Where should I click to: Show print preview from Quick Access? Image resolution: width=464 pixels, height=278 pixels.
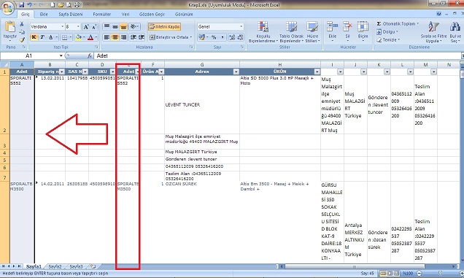pyautogui.click(x=69, y=4)
